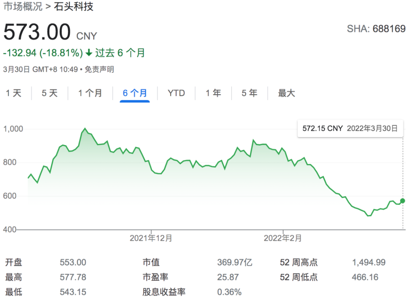Viewport: 410px width, 299px height.
Task: Click the 股息收益率 value 0.36%
Action: pyautogui.click(x=229, y=292)
